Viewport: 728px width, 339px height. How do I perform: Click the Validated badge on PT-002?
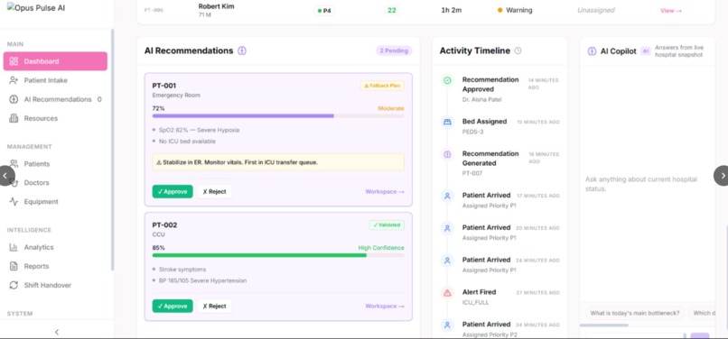tap(387, 224)
